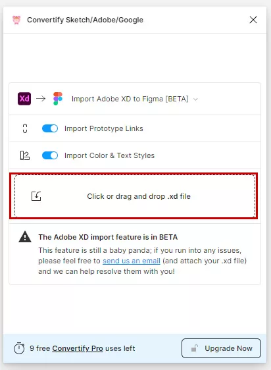The width and height of the screenshot is (271, 370).
Task: Close the Convertify plugin window
Action: coord(253,20)
